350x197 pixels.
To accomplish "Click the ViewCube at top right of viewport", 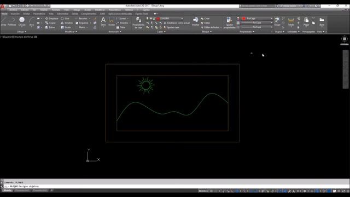I will pyautogui.click(x=345, y=39).
